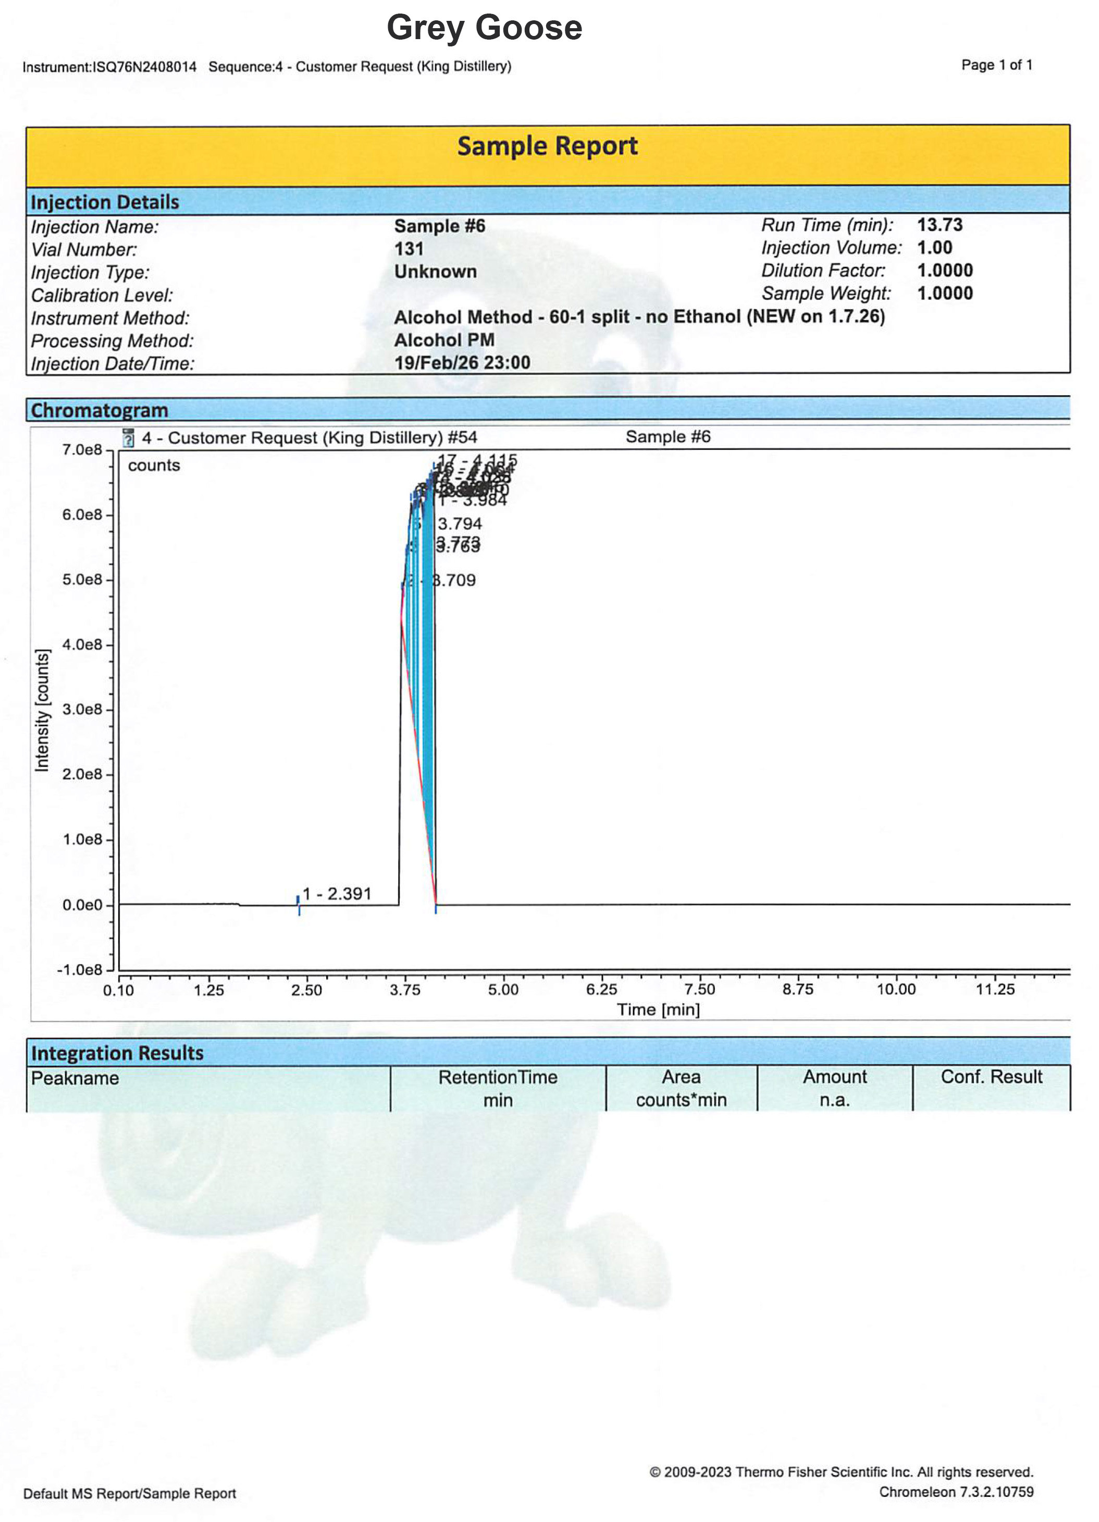The image size is (1099, 1522).
Task: Click the '0.0e0' y-axis tick
Action: click(82, 905)
